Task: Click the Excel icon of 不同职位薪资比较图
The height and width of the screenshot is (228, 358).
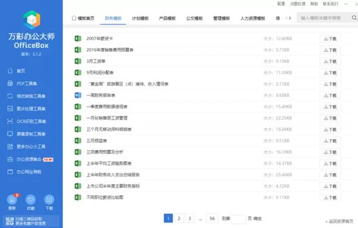Action: point(78,197)
